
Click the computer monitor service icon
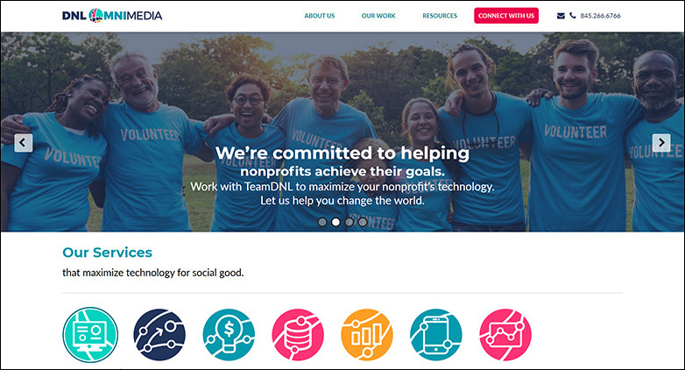coord(90,335)
